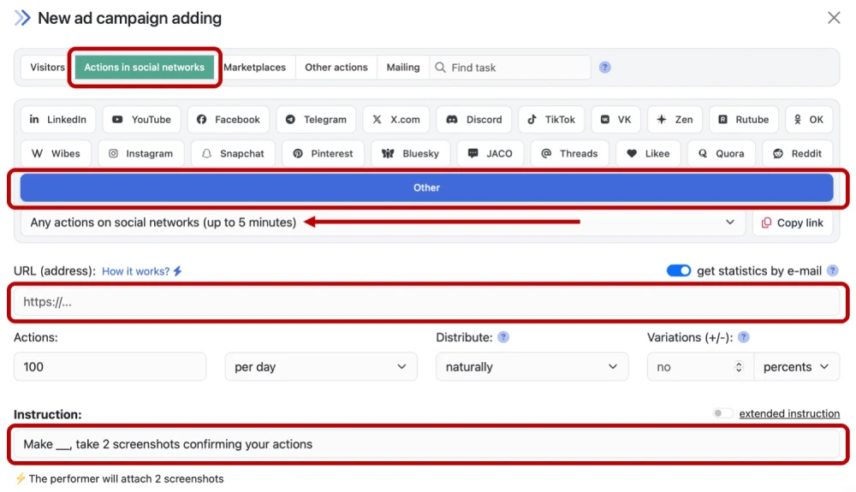Screen dimensions: 856x492
Task: Switch to the Marketplaces tab
Action: coord(254,68)
